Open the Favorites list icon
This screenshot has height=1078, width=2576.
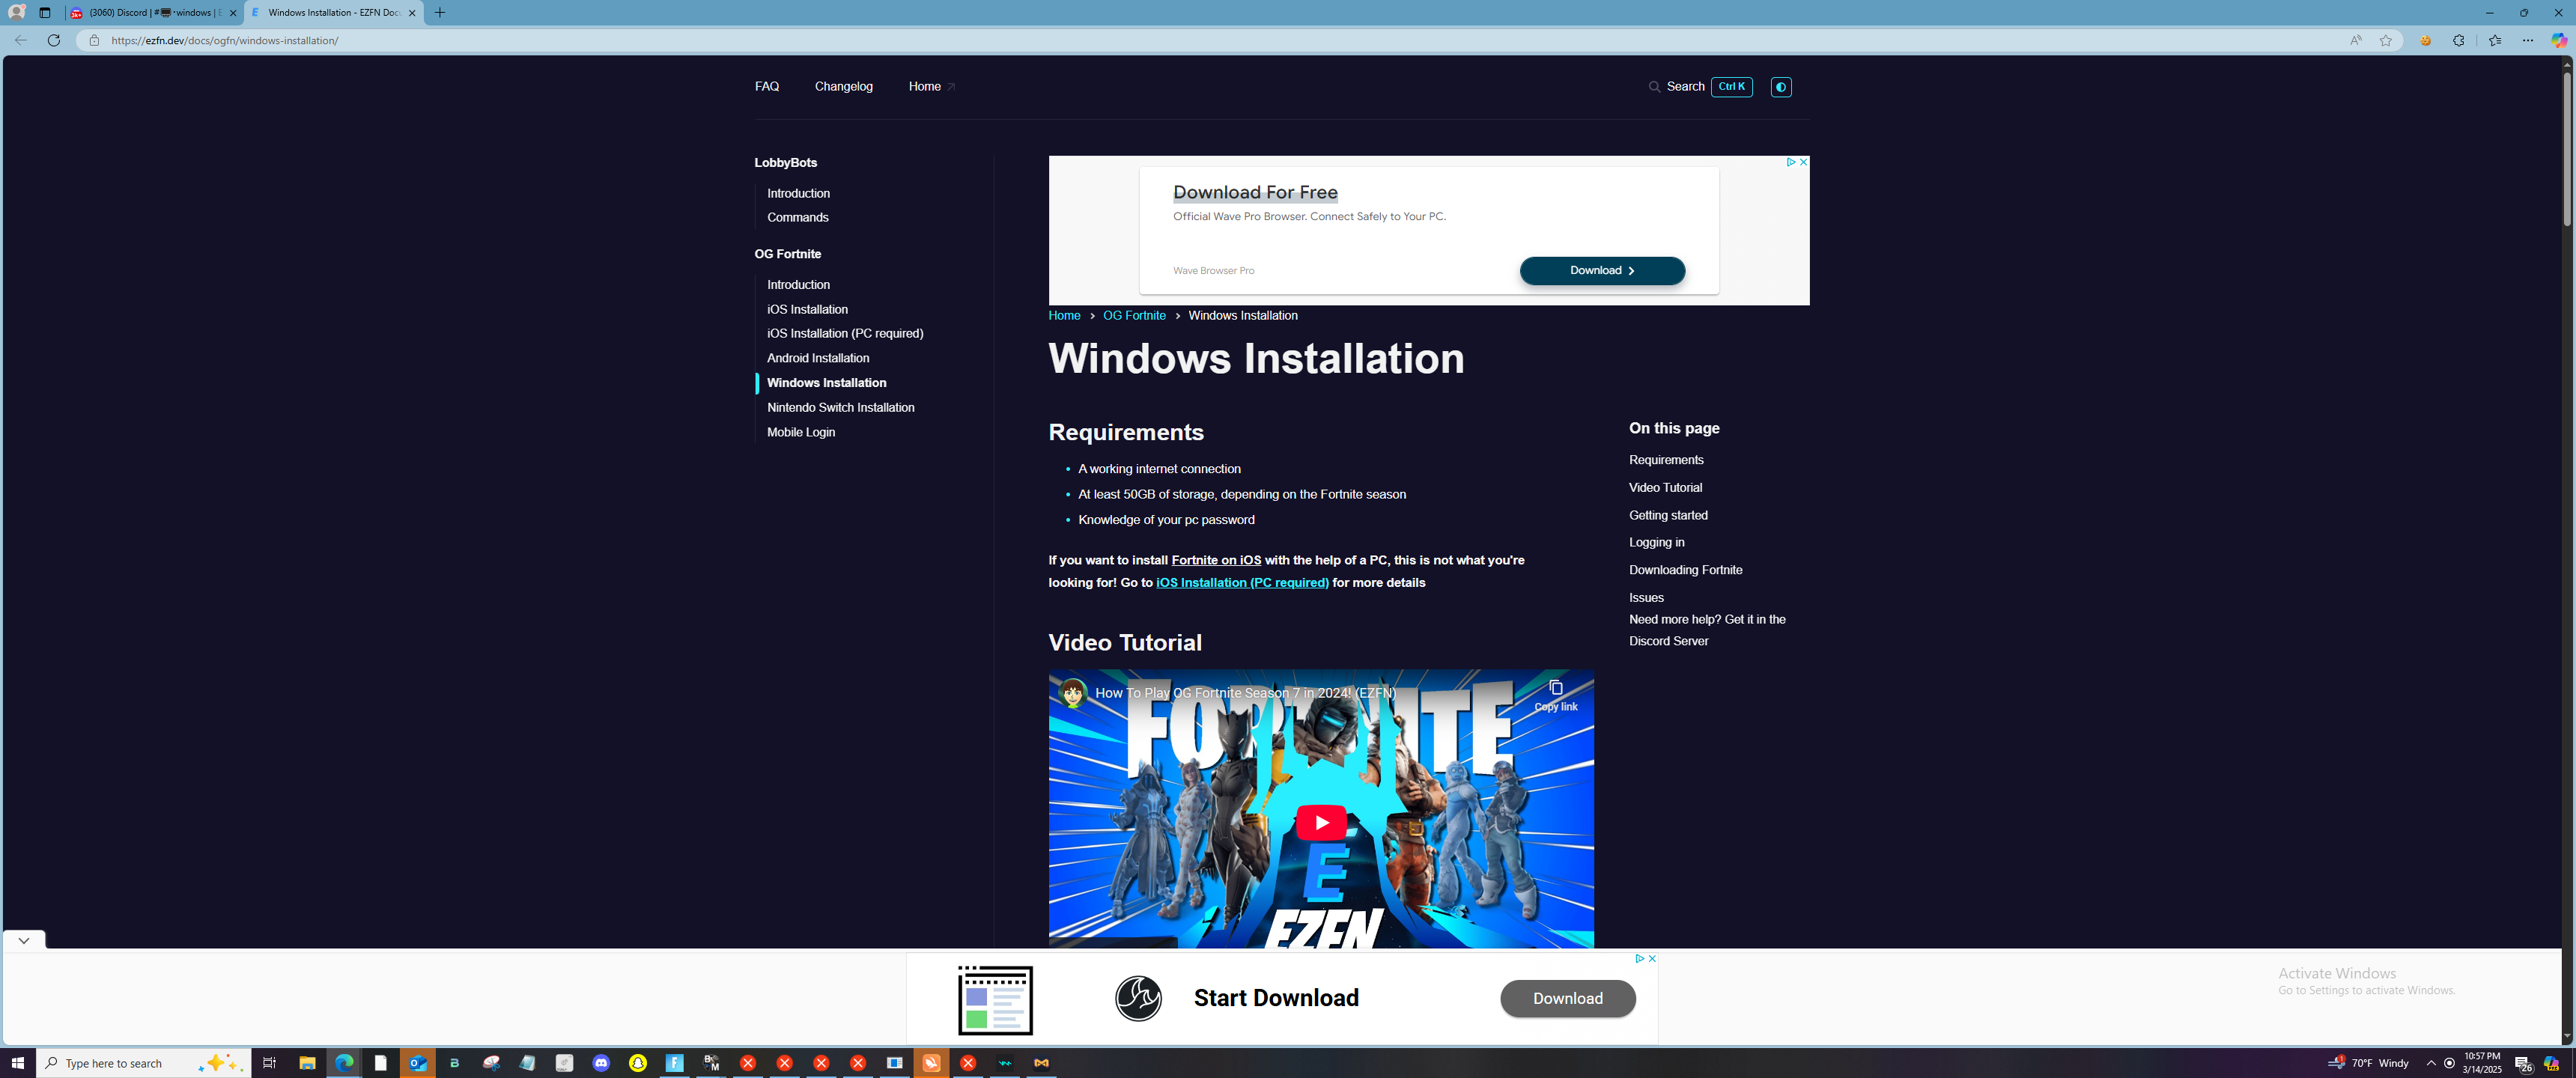2494,41
